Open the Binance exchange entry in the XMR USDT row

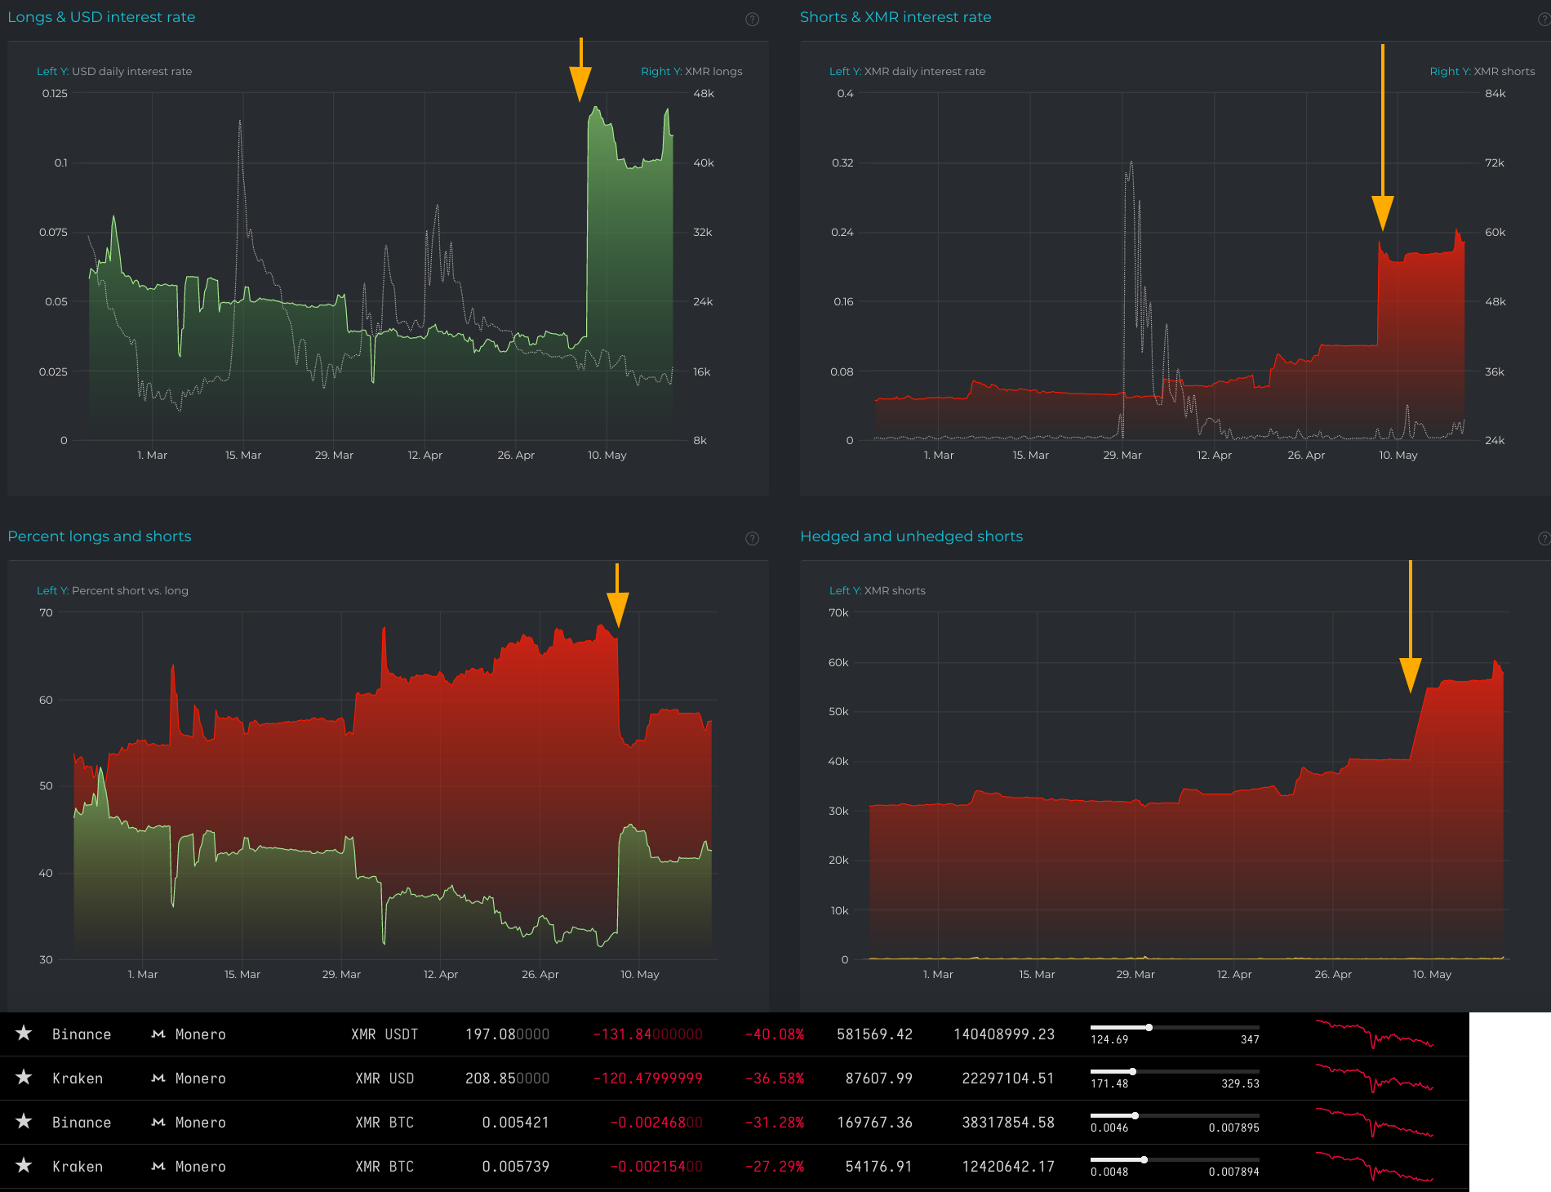click(82, 1034)
